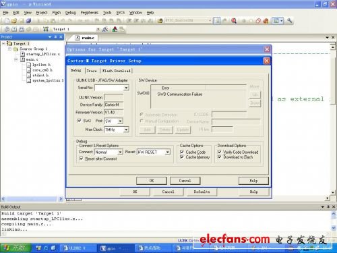Viewport: 337px width, 253px height.
Task: Open the Project menu
Action: click(x=42, y=13)
